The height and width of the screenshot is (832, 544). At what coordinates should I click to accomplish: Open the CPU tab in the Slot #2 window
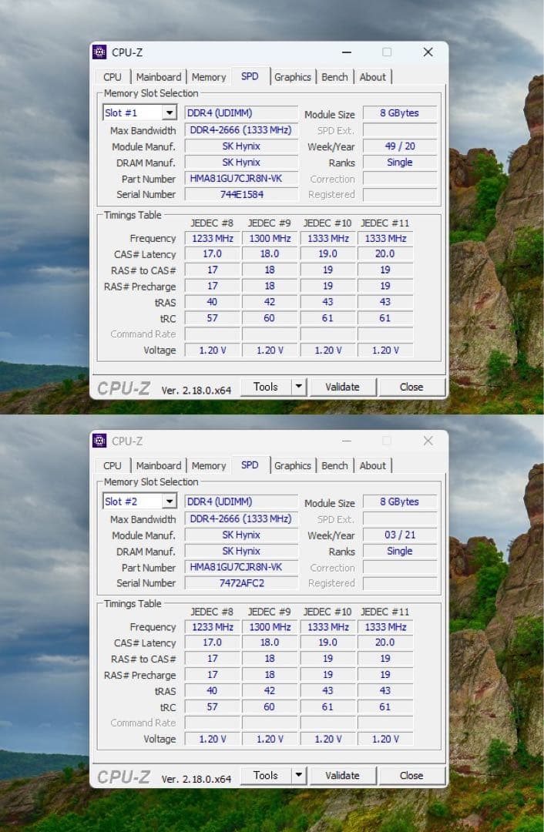pos(112,465)
